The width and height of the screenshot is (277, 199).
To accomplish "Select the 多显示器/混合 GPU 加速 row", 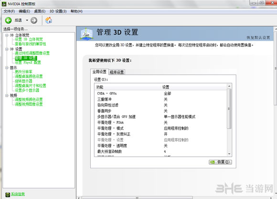I will pos(161,117).
